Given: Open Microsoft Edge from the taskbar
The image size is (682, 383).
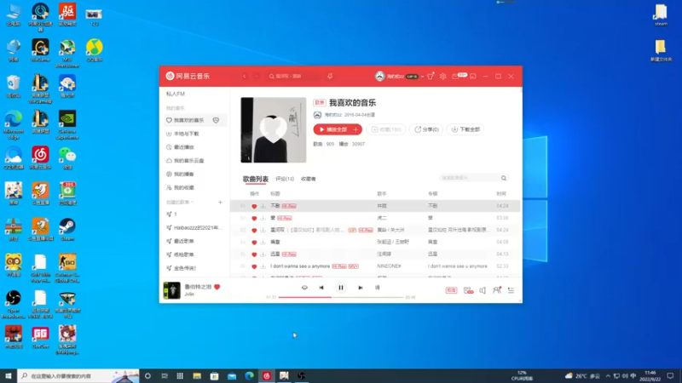Looking at the screenshot, I should coord(249,376).
